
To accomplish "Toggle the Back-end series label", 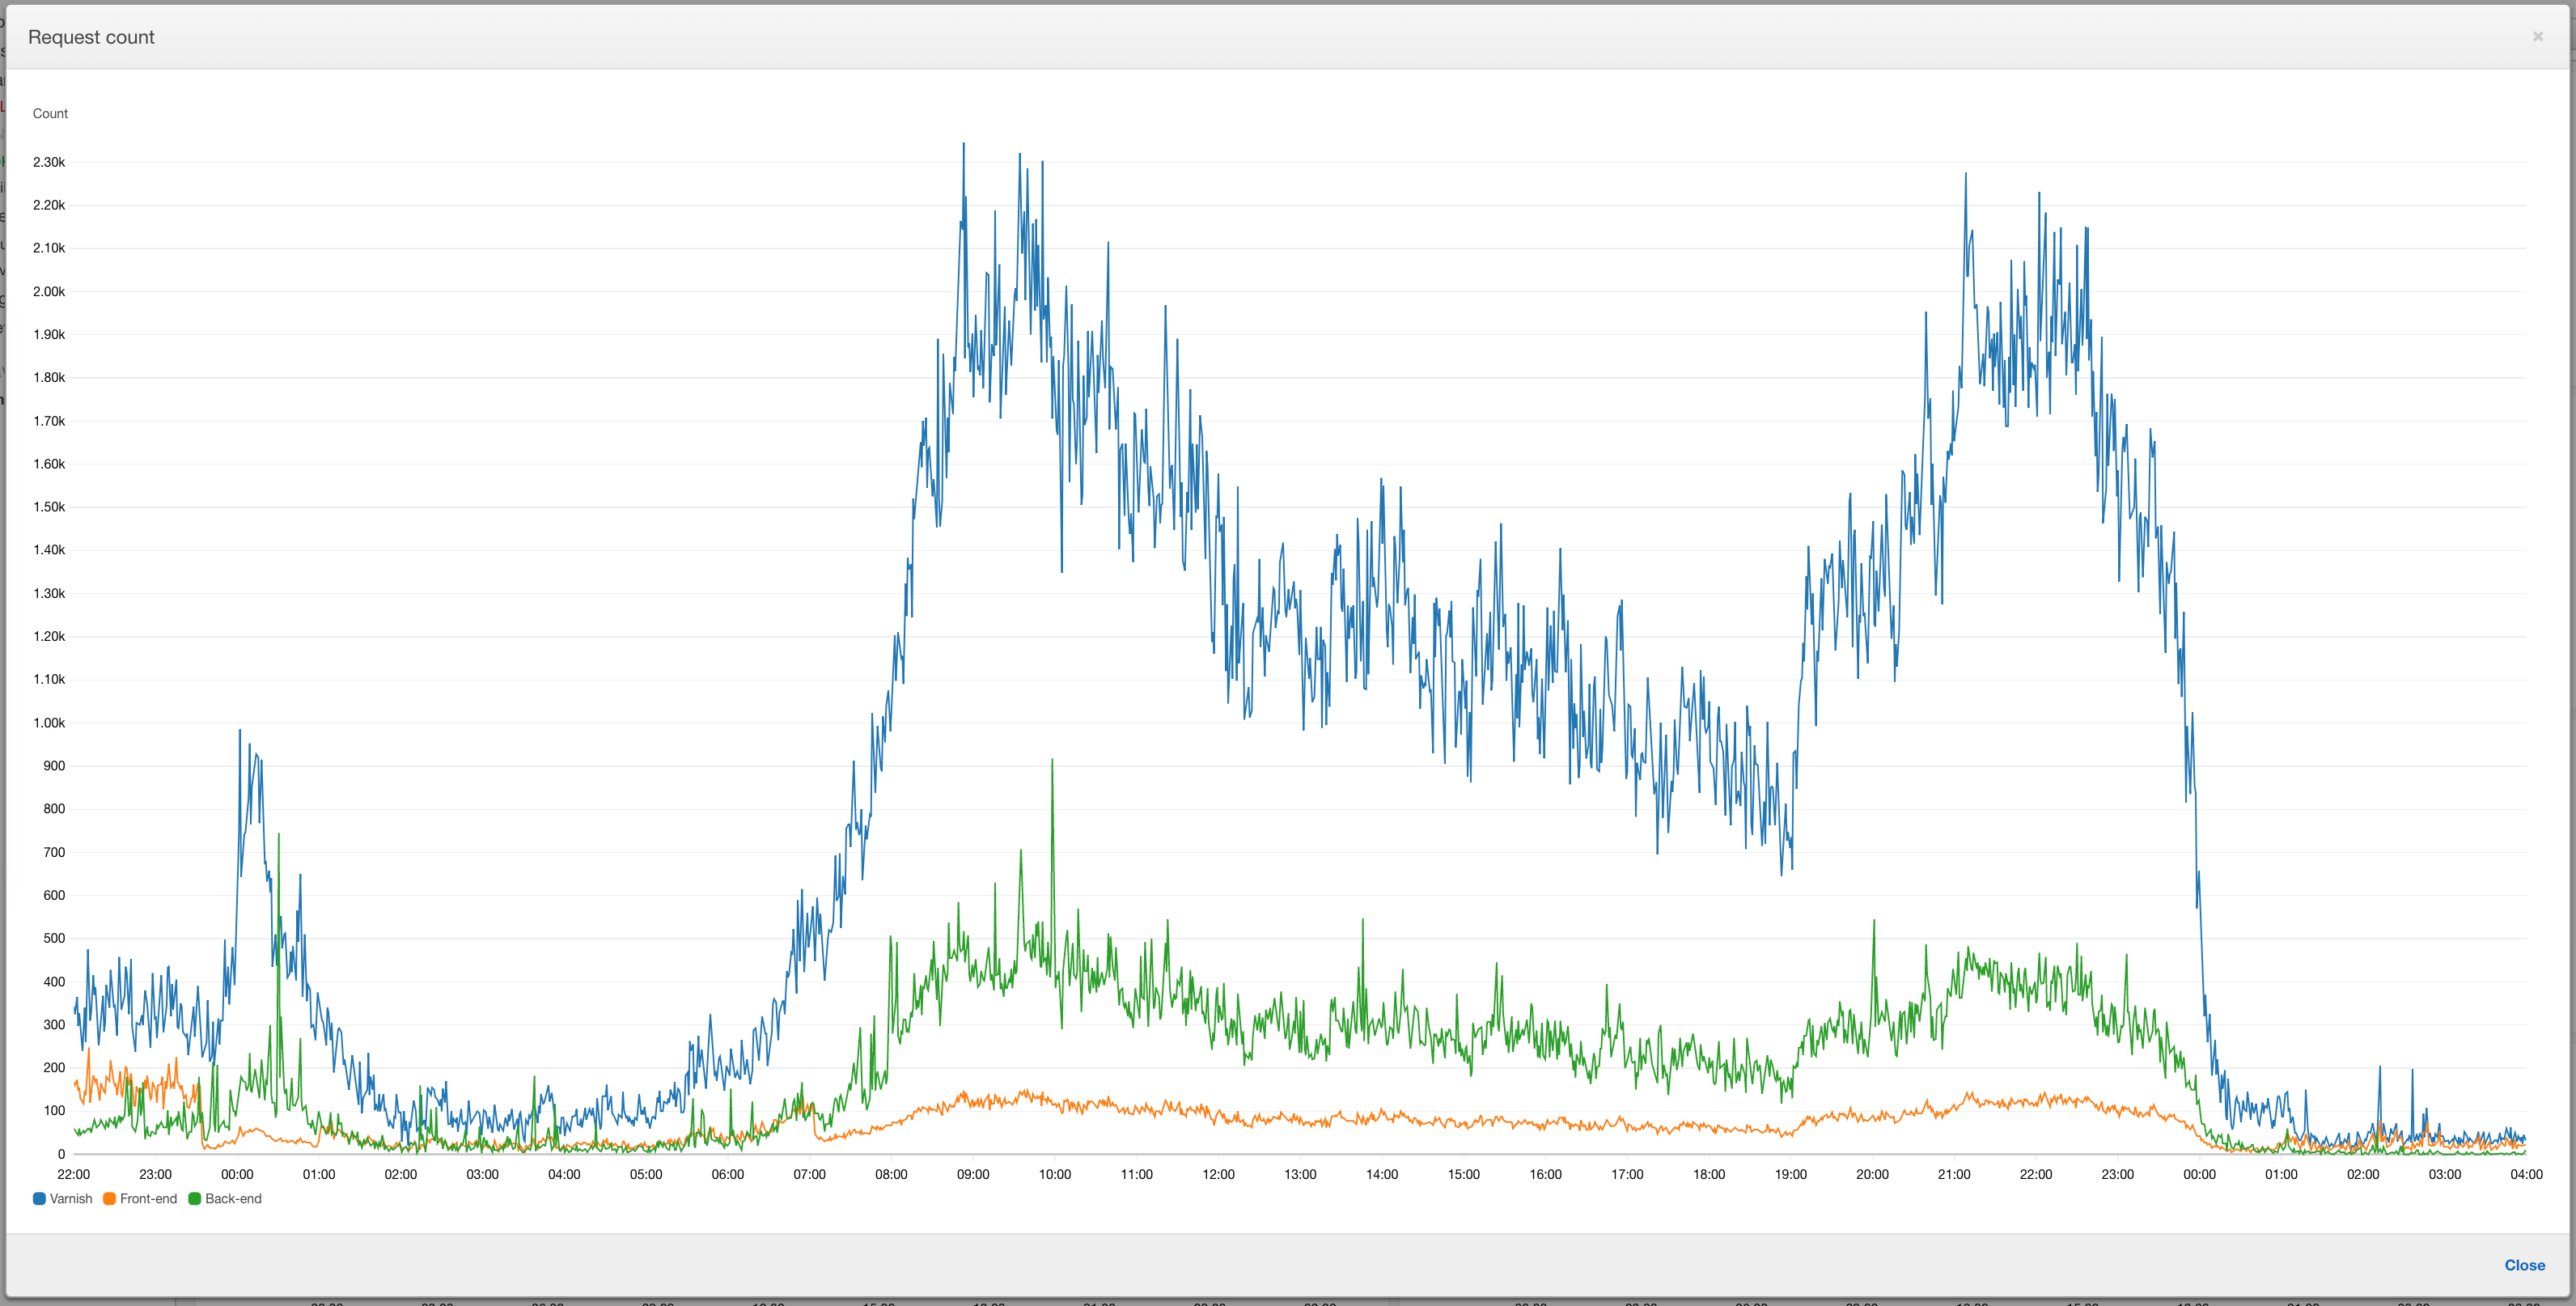I will (233, 1199).
